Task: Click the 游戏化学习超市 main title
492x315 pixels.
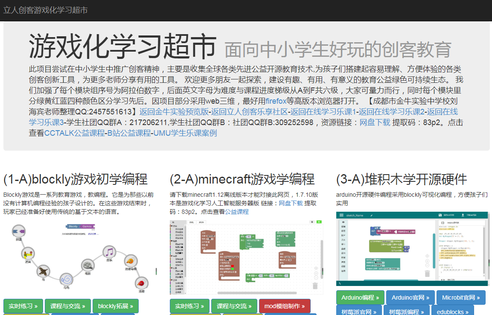Action: pyautogui.click(x=122, y=46)
